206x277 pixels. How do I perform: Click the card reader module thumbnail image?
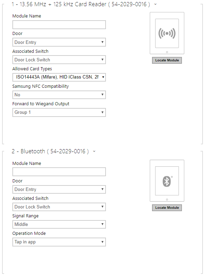tap(167, 33)
